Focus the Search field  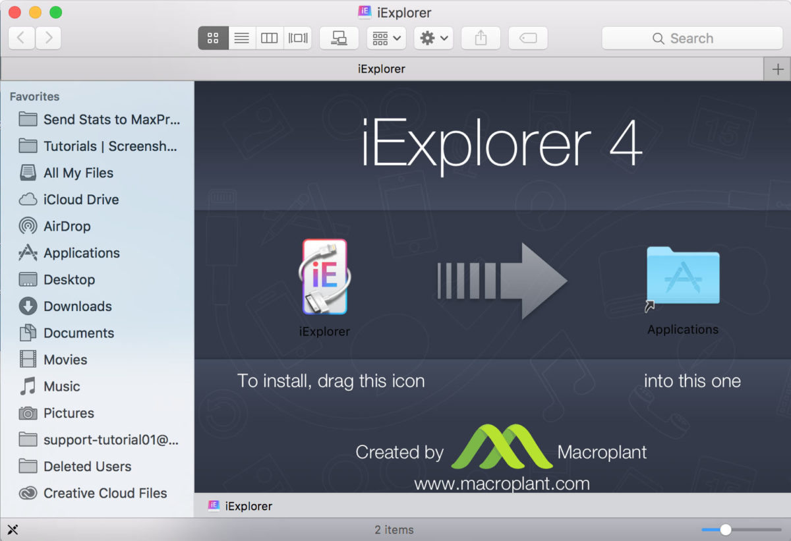(692, 38)
